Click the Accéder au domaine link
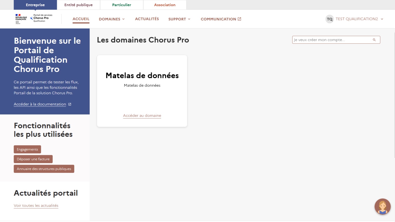 142,116
